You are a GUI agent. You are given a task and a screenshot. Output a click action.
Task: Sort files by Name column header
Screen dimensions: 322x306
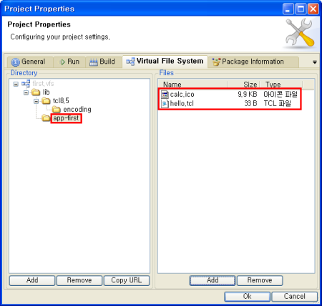coord(193,85)
